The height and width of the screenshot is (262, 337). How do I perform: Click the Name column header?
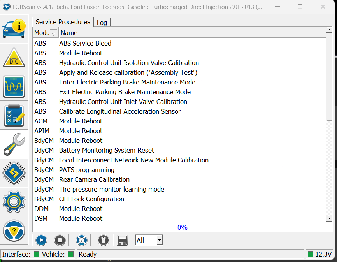pos(192,33)
